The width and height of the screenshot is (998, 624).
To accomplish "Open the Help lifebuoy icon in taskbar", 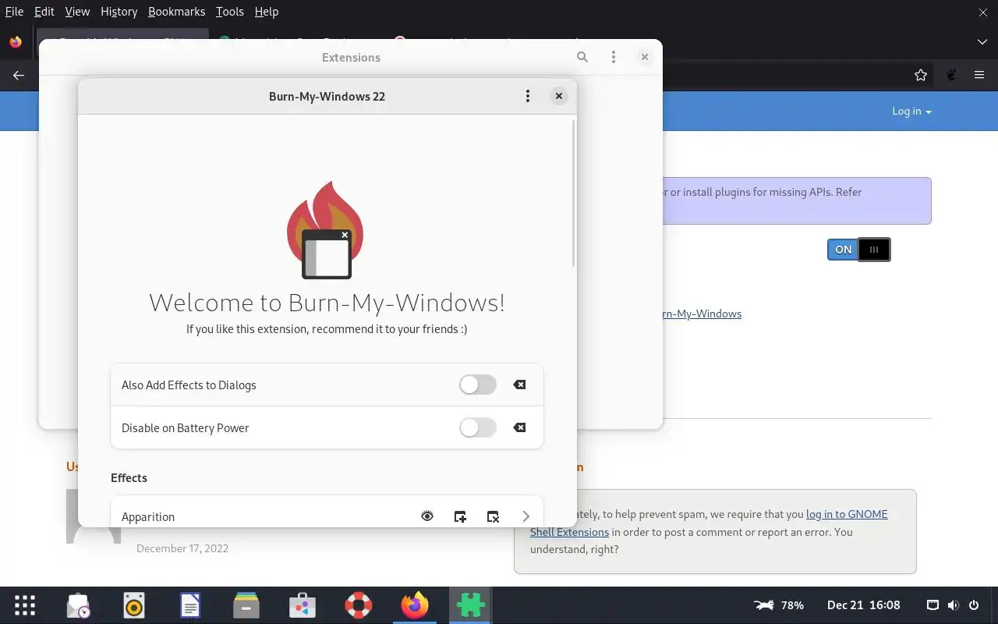I will click(359, 605).
